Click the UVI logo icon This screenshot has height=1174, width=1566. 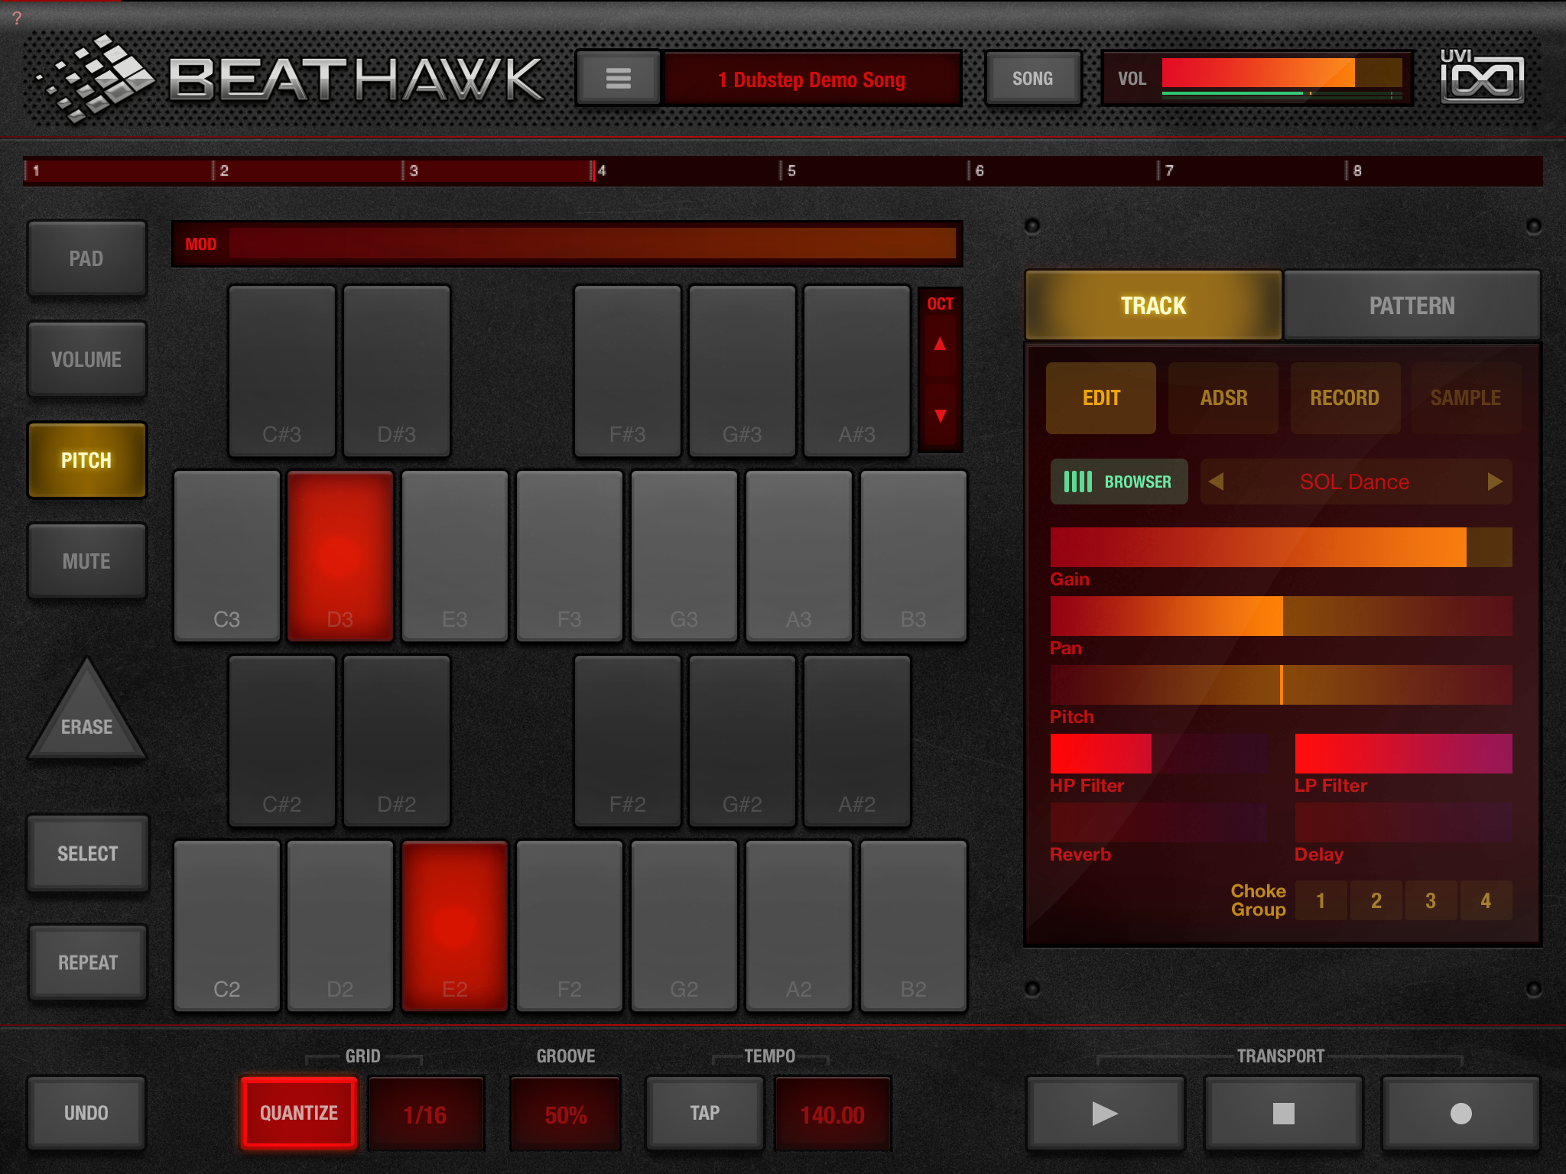coord(1482,76)
